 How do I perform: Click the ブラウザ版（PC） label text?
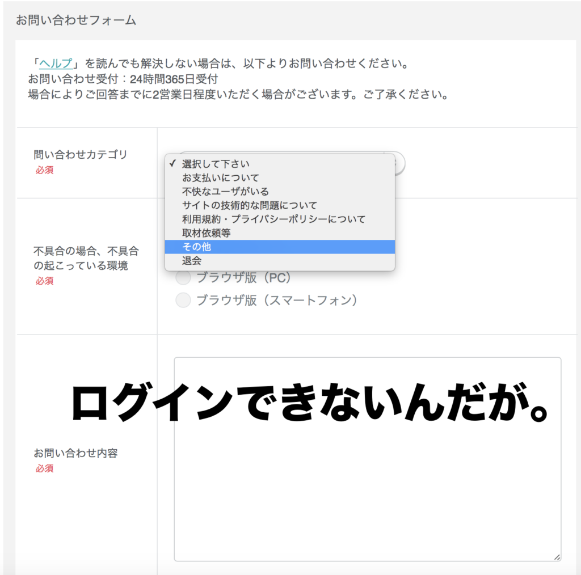coord(243,278)
